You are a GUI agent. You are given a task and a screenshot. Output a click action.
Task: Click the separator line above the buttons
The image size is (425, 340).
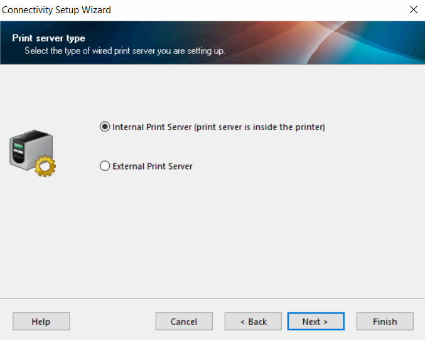(x=212, y=299)
